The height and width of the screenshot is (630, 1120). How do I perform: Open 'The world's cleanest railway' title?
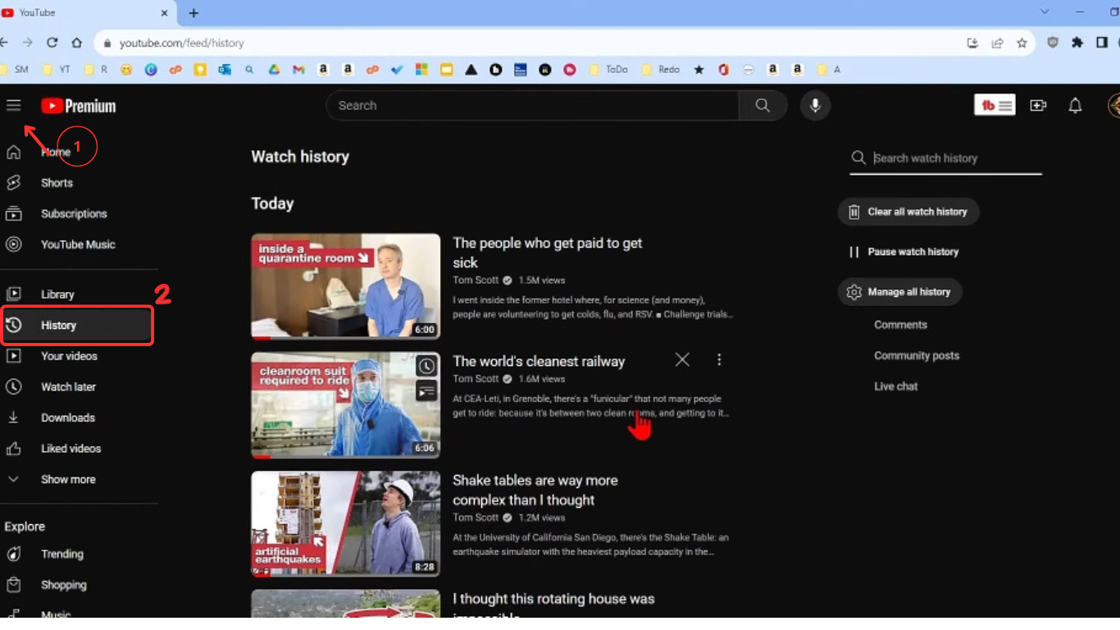point(539,361)
